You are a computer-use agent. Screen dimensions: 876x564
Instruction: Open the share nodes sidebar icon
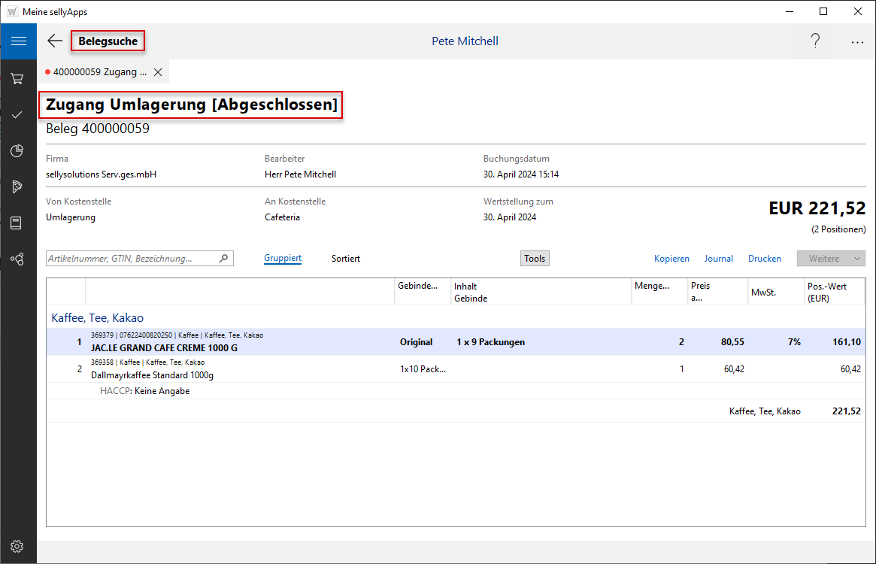pos(17,259)
